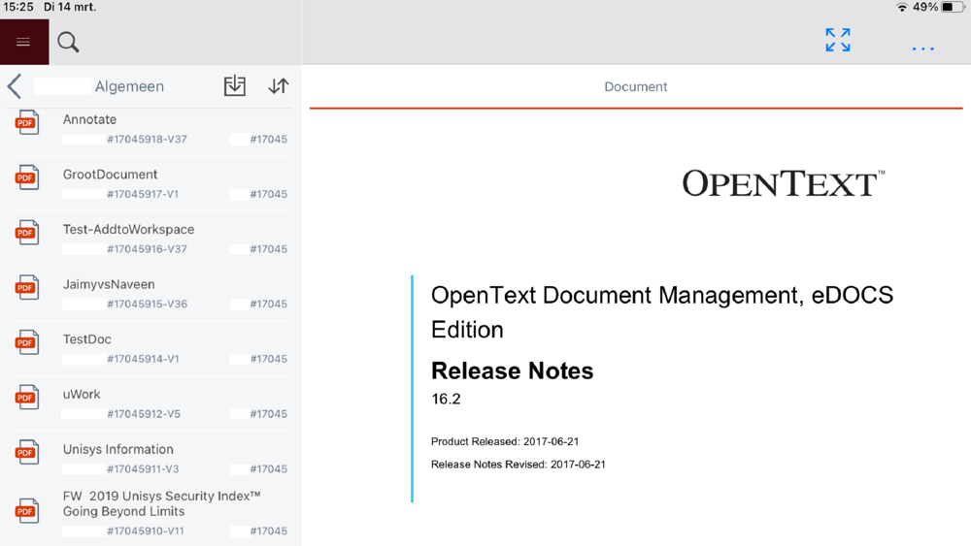Viewport: 971px width, 546px height.
Task: Tap the Product Released date line
Action: tap(505, 441)
